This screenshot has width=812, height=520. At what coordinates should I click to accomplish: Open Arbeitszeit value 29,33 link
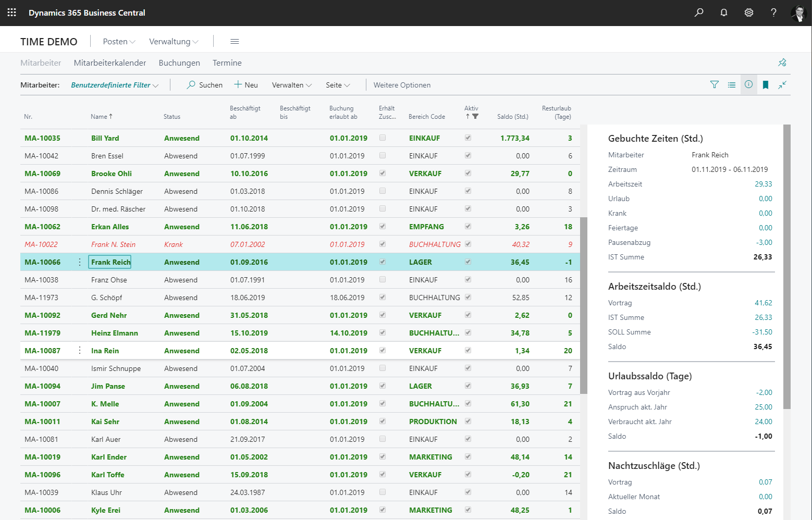click(764, 184)
